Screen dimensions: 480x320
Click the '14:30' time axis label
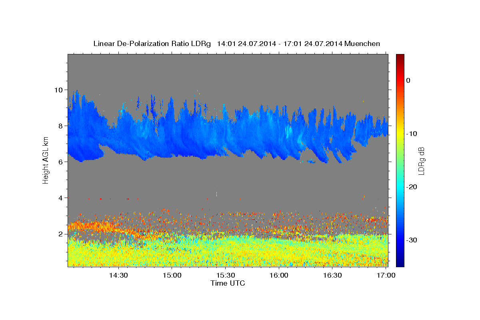point(119,276)
